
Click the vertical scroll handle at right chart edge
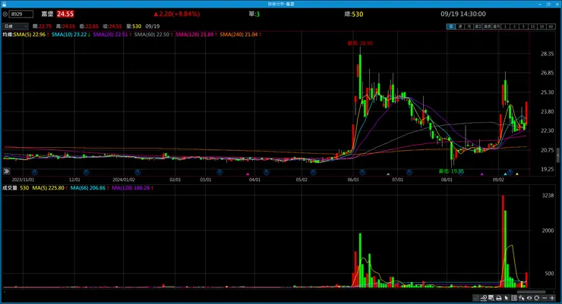[x=557, y=156]
